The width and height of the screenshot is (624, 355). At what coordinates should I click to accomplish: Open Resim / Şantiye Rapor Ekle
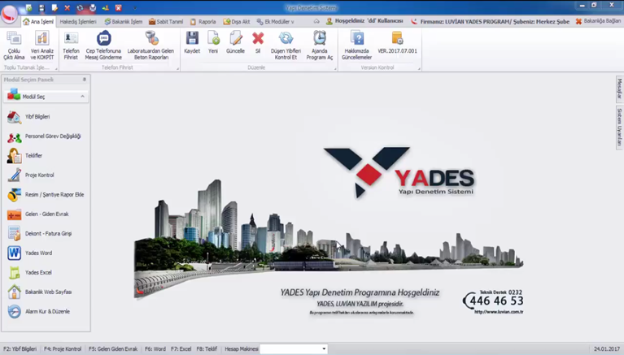click(54, 195)
